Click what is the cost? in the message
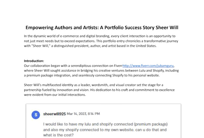 [58, 135]
